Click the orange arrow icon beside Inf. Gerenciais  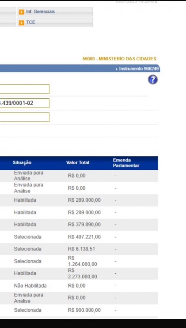(21, 12)
